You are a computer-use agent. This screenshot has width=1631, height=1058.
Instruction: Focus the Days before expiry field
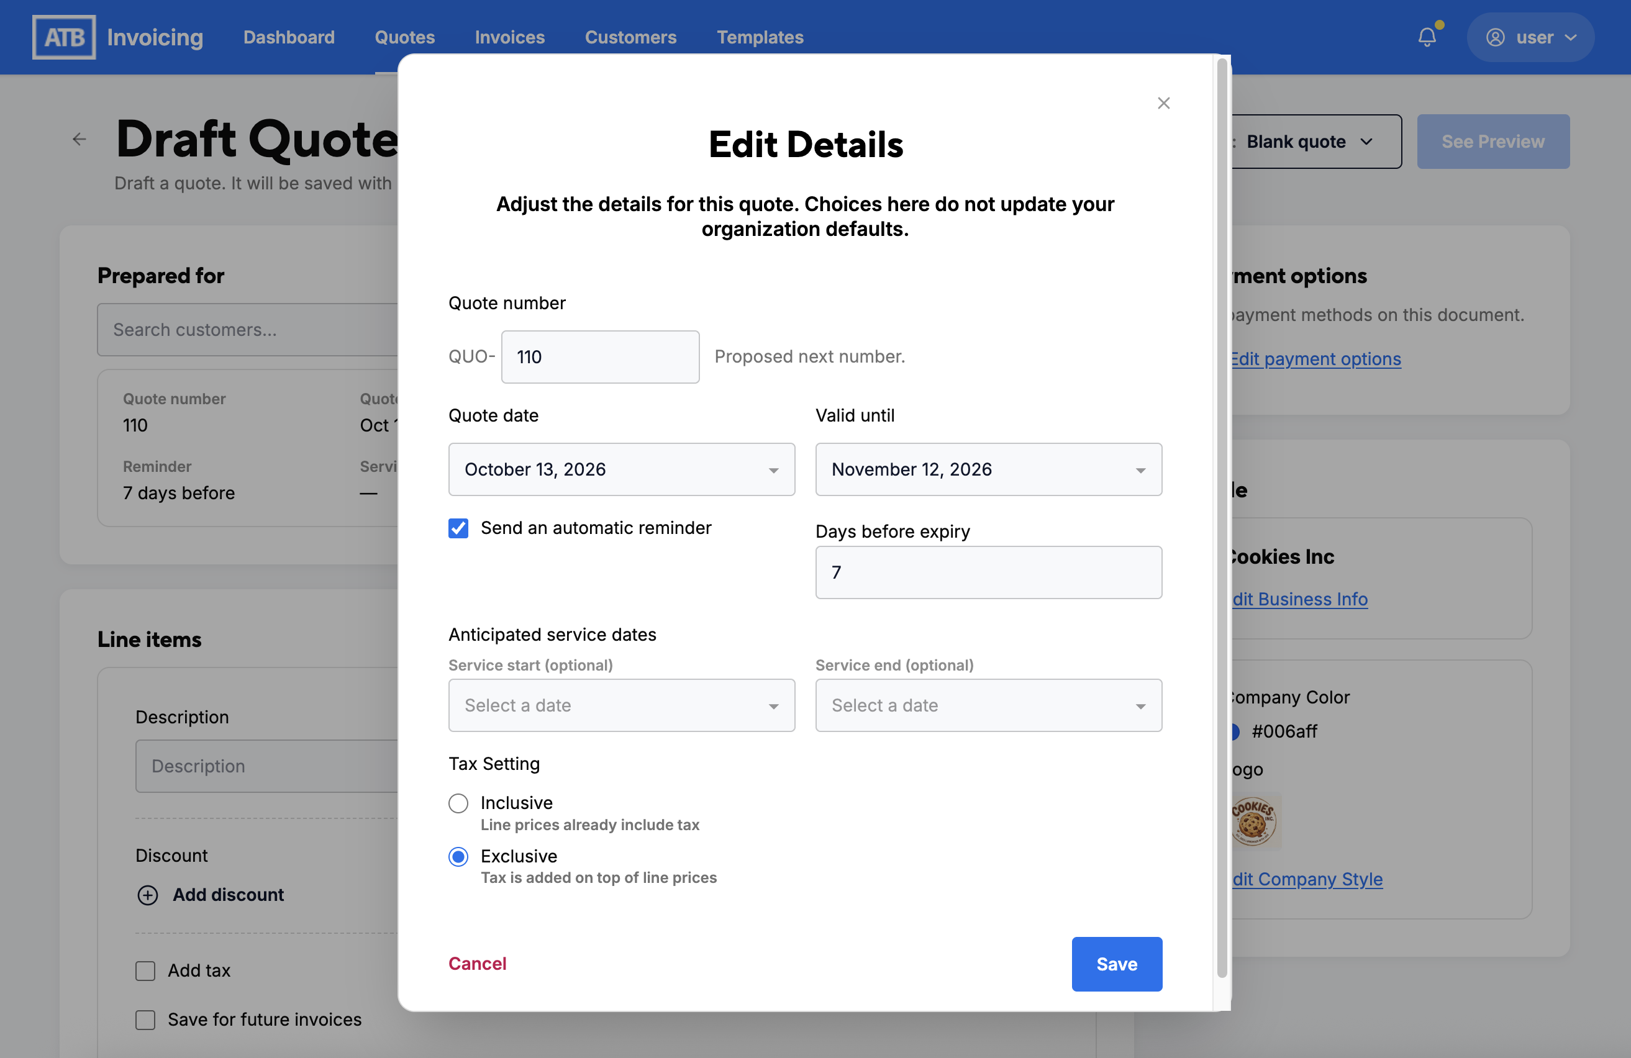point(988,572)
